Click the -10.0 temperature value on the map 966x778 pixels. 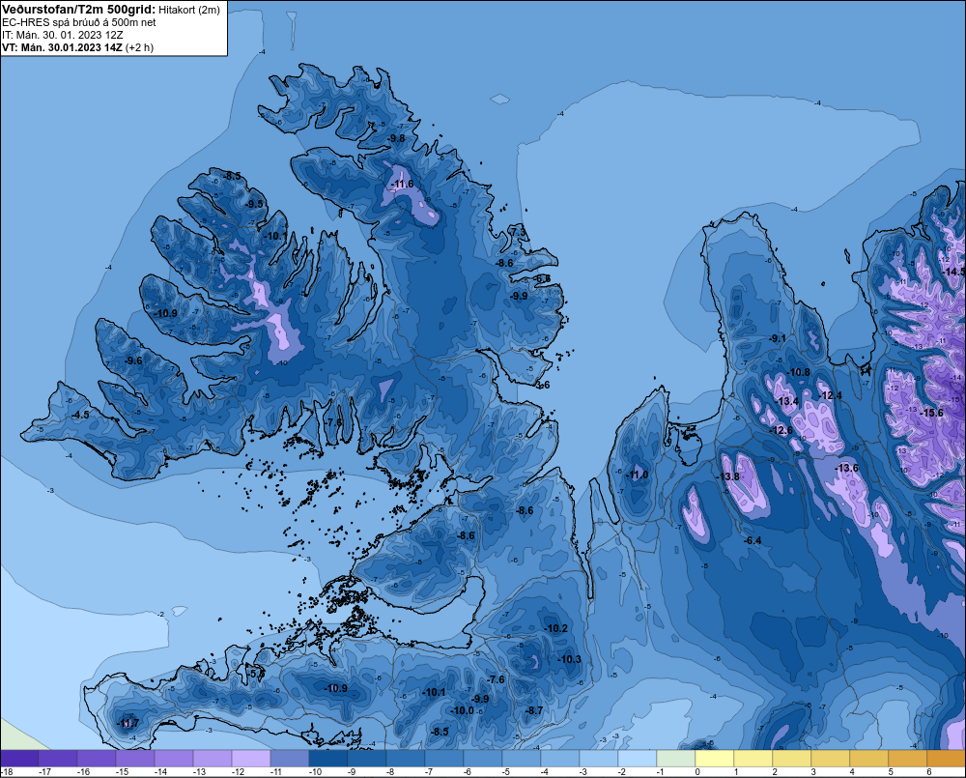point(463,710)
